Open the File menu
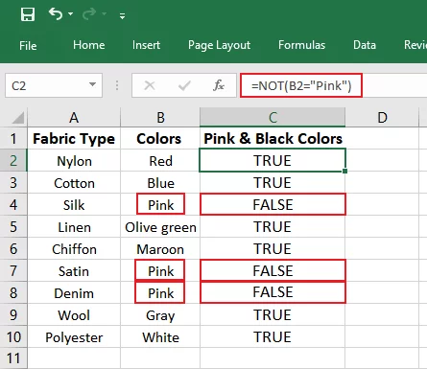Image resolution: width=427 pixels, height=369 pixels. click(28, 46)
